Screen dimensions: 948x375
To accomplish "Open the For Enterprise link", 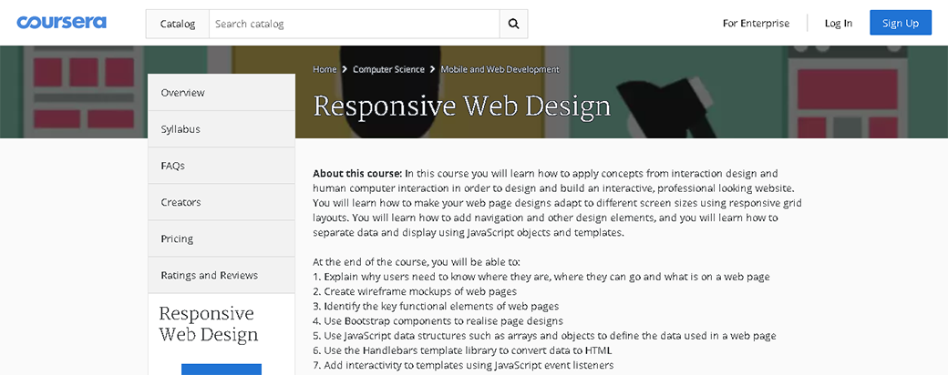I will click(x=756, y=24).
